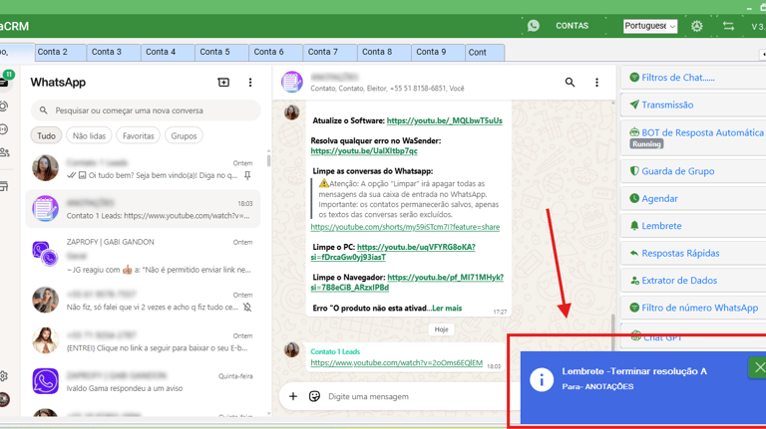Image resolution: width=766 pixels, height=429 pixels.
Task: Open the Limpe o Navegador link
Action: [x=407, y=283]
